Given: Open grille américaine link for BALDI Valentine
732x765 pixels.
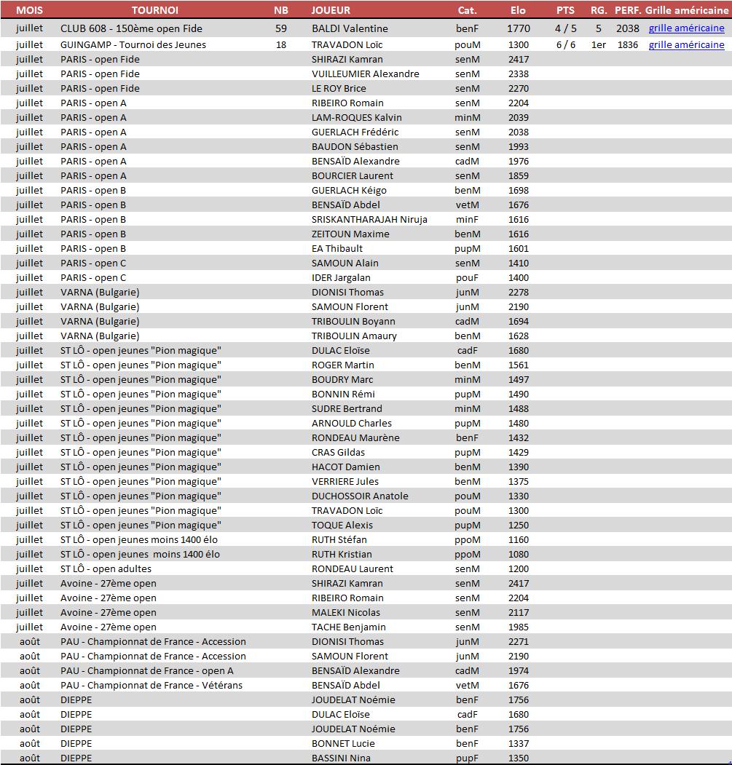Looking at the screenshot, I should click(x=686, y=28).
